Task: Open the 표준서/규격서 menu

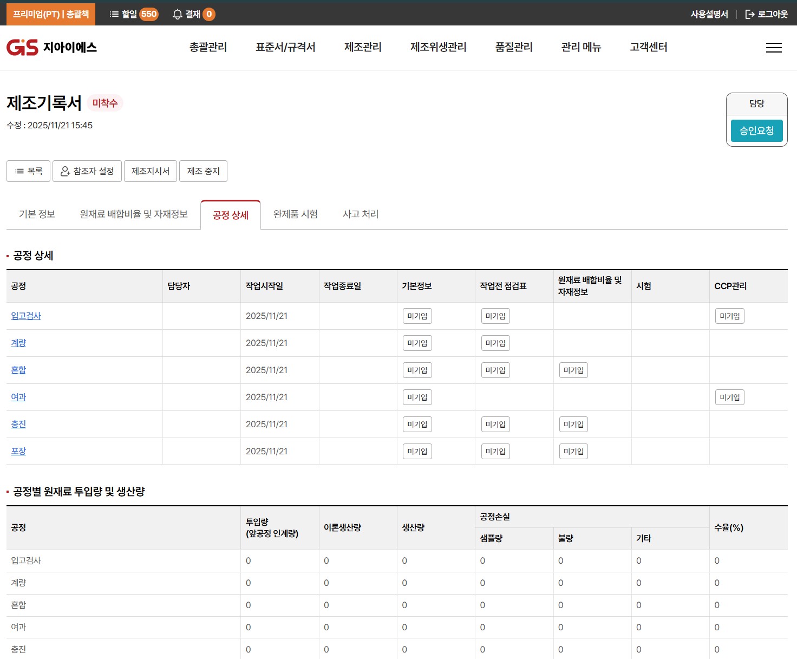Action: (x=285, y=47)
